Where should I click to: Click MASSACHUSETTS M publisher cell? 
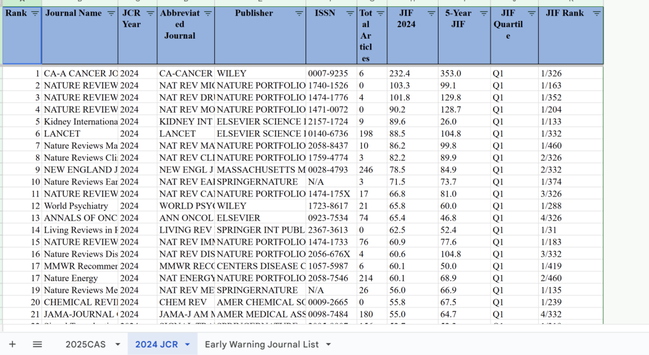[x=260, y=170]
